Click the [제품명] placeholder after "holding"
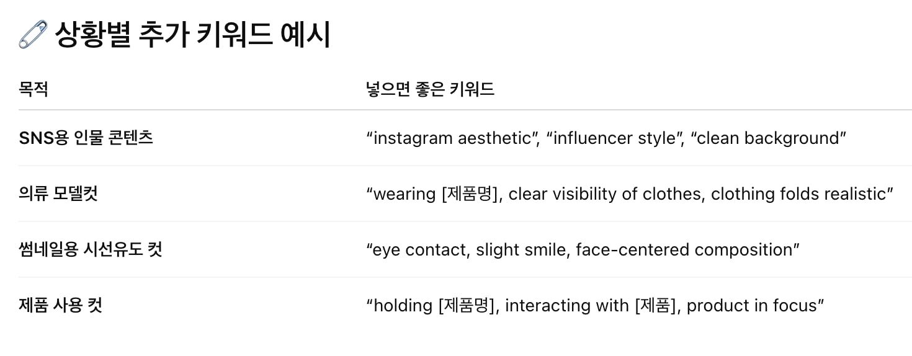The height and width of the screenshot is (356, 912). (x=467, y=305)
